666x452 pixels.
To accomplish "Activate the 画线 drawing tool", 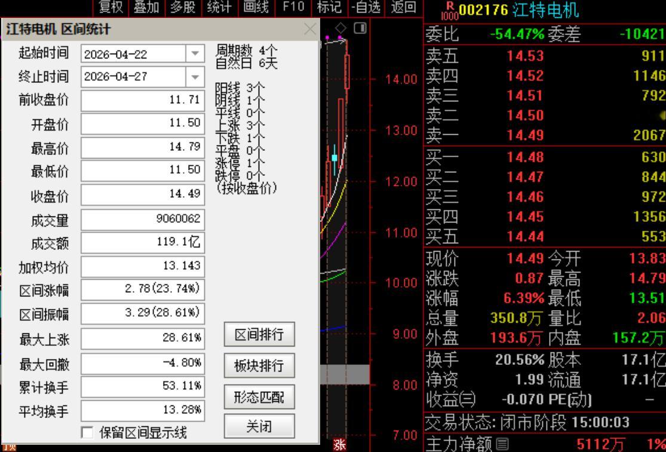I will coord(256,7).
